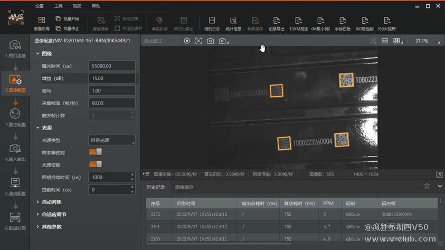Screen dimensions: 445x250
Task: Select history row 2152
Action: 292,214
